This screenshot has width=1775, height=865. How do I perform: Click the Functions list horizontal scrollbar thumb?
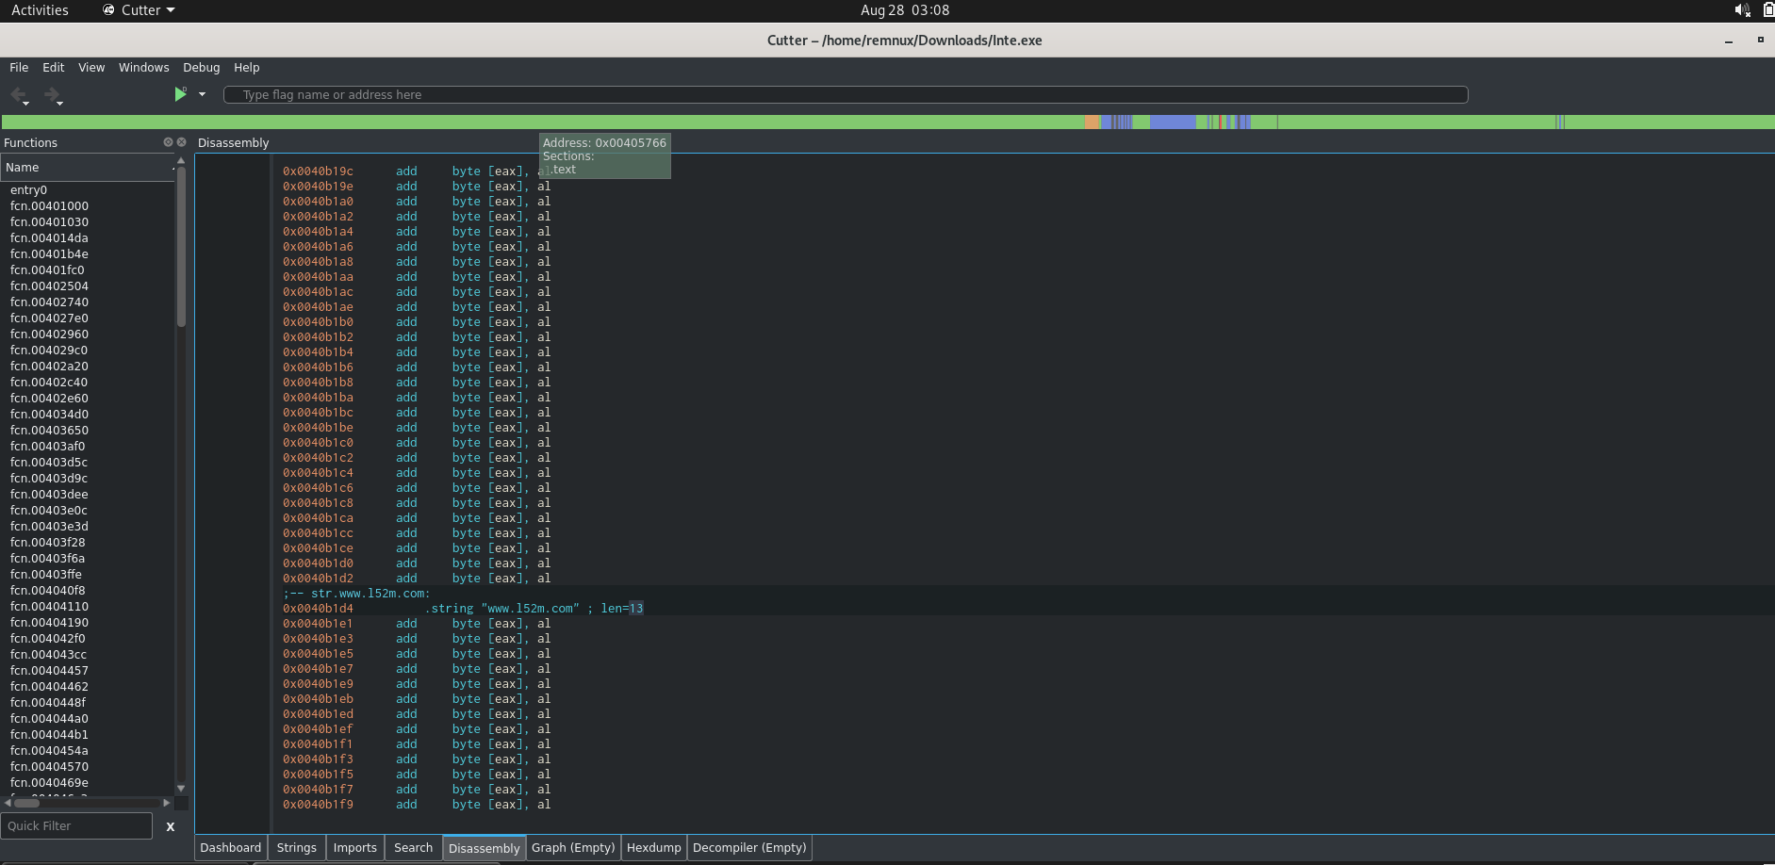coord(27,803)
